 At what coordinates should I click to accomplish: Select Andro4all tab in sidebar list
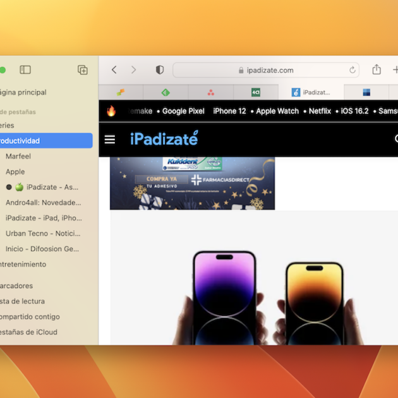click(x=44, y=202)
